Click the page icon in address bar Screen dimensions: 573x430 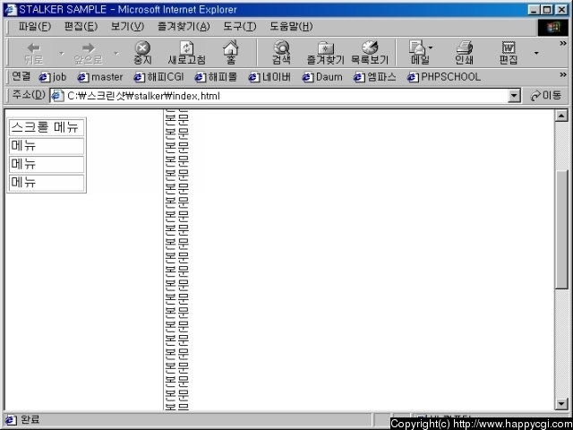57,96
